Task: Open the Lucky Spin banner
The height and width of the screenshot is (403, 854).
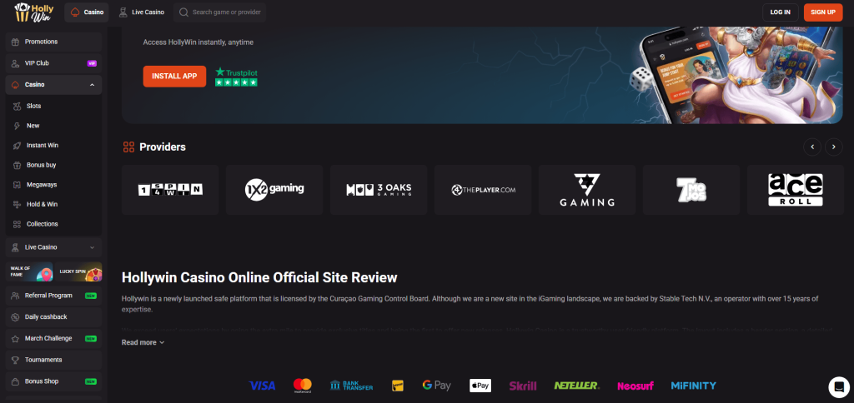Action: [78, 271]
